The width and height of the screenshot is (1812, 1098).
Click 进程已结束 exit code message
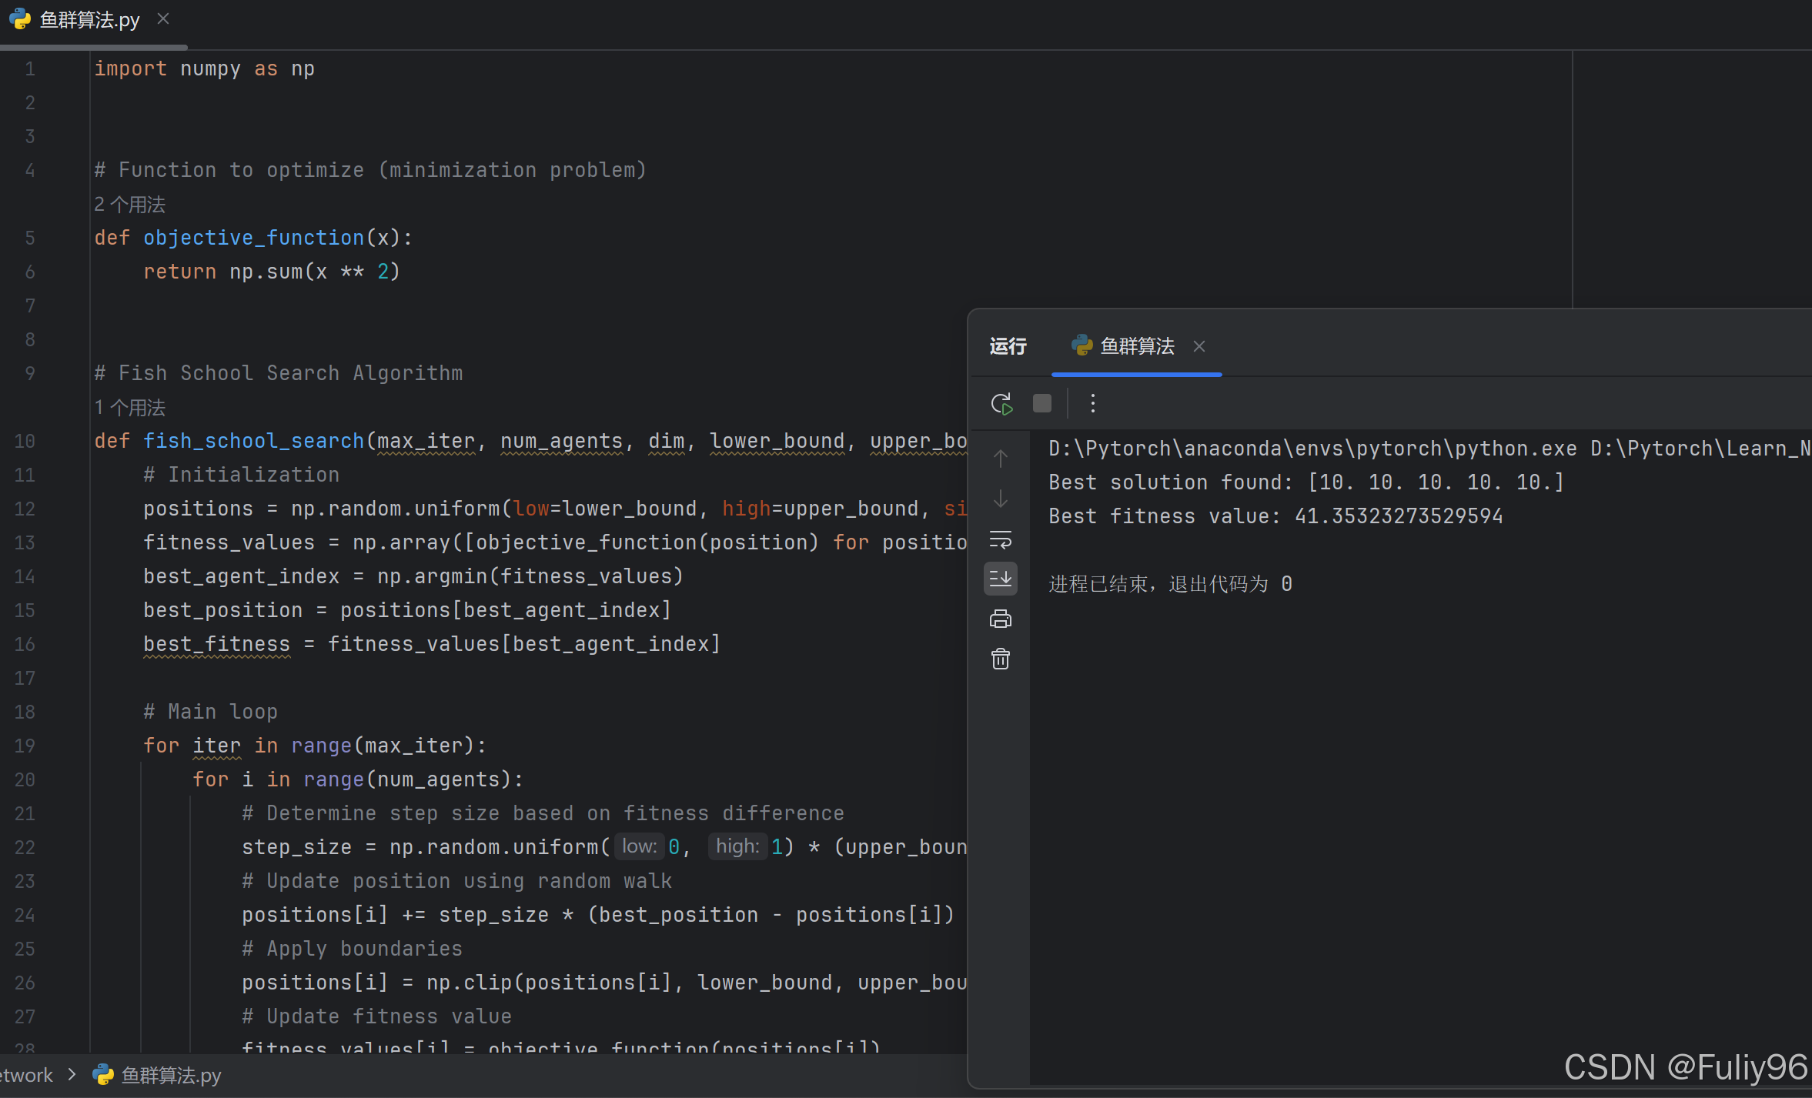pyautogui.click(x=1171, y=584)
